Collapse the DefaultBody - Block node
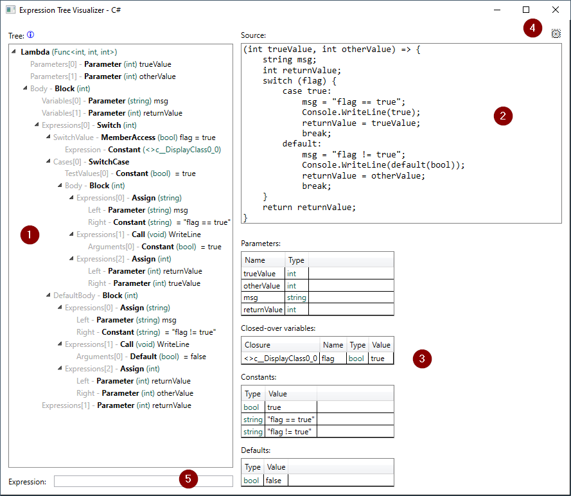571x496 pixels. [48, 296]
